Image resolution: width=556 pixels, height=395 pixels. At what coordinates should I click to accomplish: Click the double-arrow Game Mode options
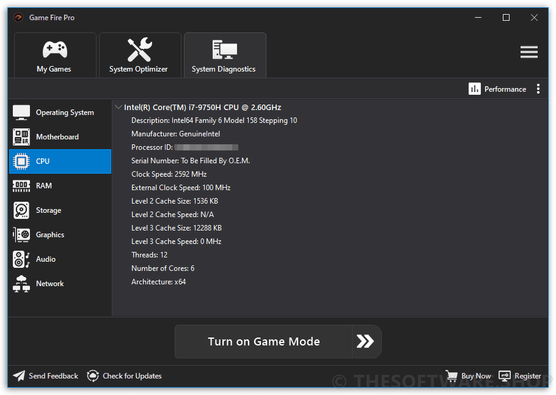367,341
